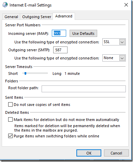Viewport: 133px width, 162px height.
Task: Click the Incoming server IMAP port field
Action: (x=59, y=33)
